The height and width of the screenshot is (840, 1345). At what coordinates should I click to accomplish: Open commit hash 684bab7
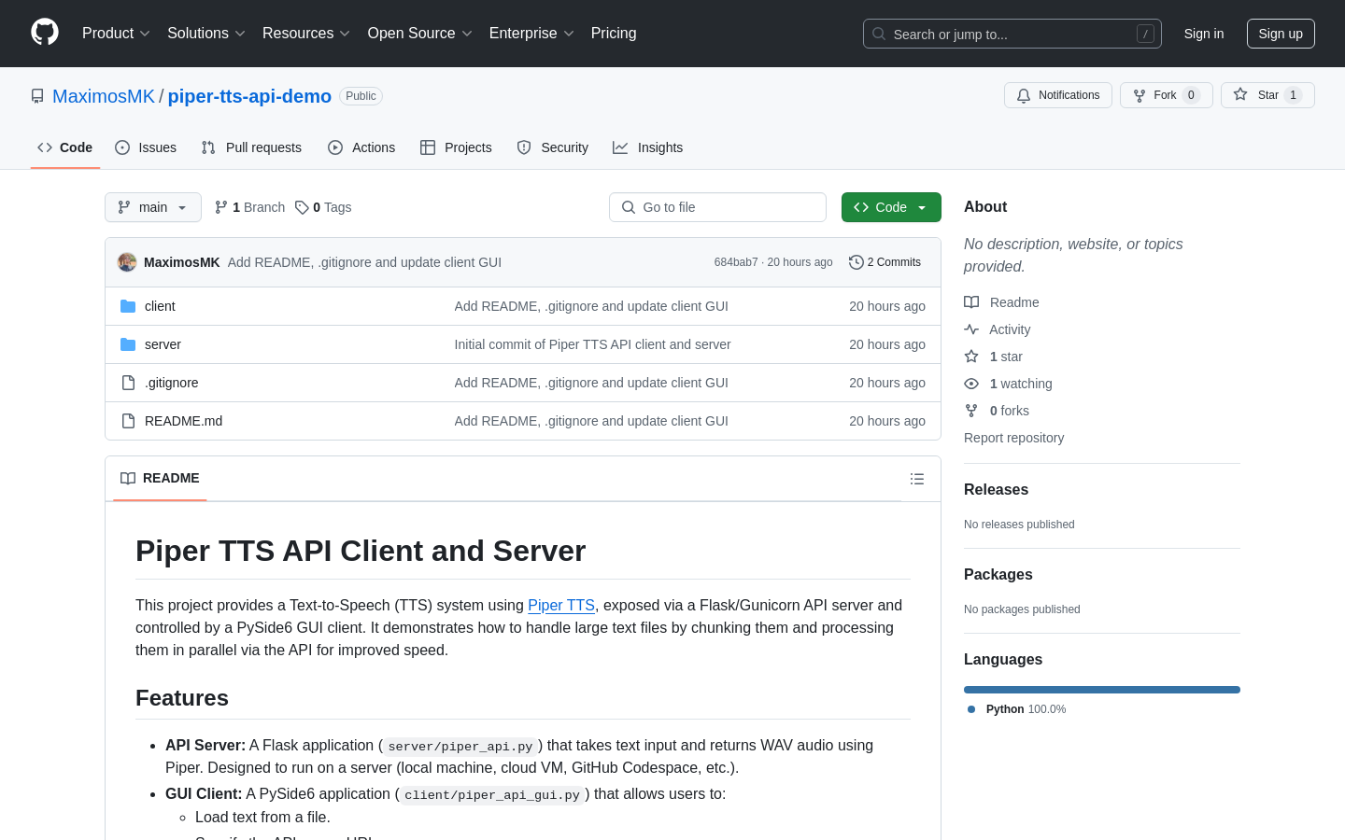[736, 262]
